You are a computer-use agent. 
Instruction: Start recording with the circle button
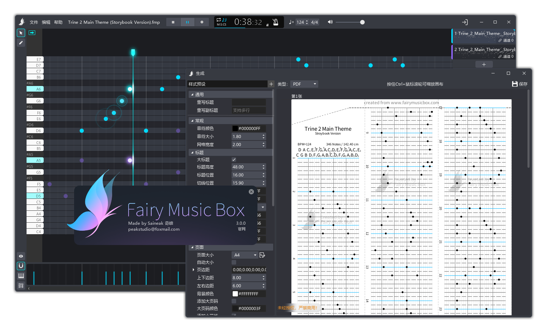pos(202,22)
